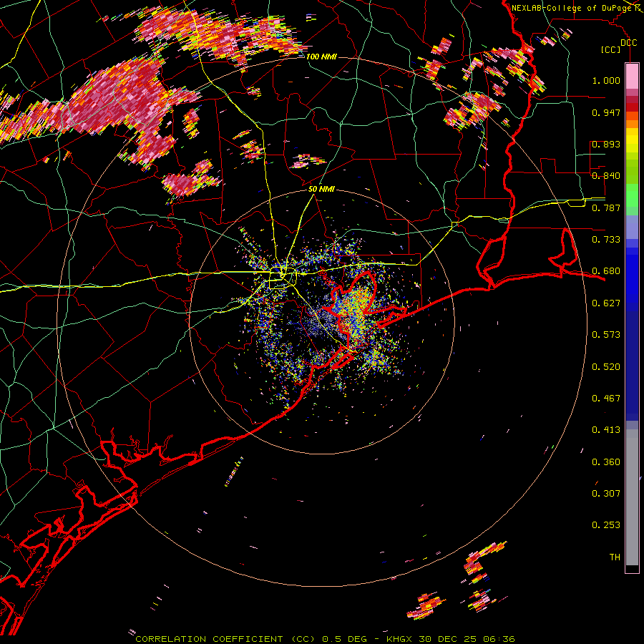Select the 0.627 scale label
The width and height of the screenshot is (644, 644).
(606, 303)
